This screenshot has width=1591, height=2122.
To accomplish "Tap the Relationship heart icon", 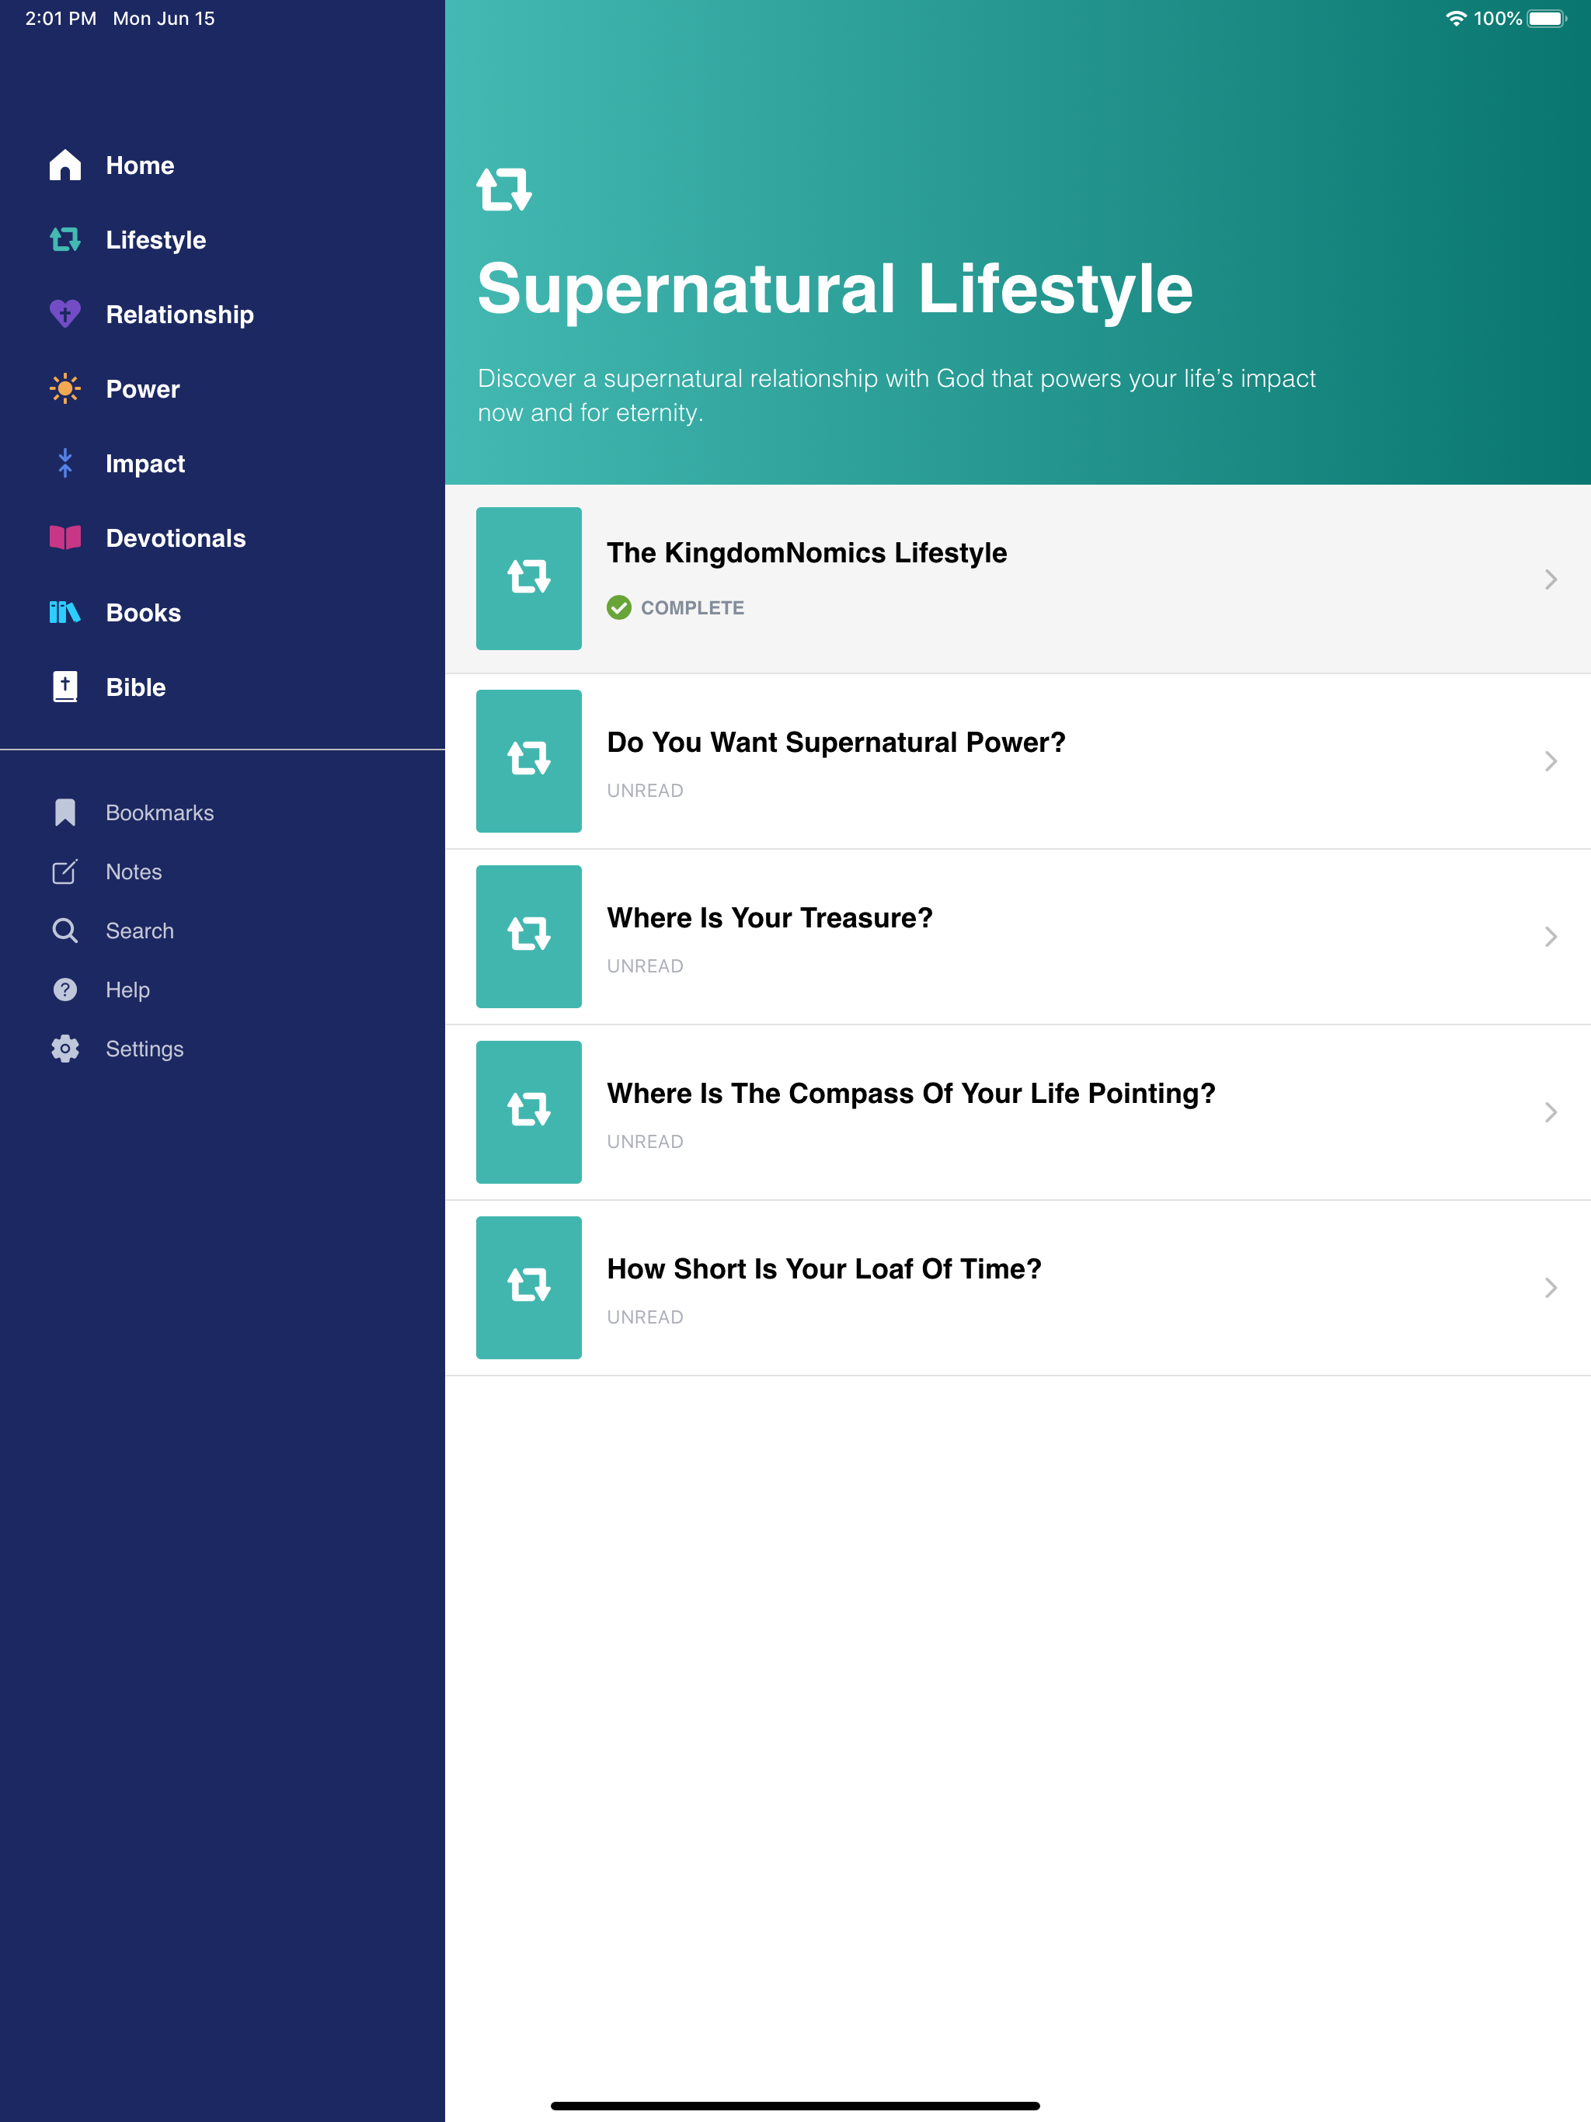I will 65,314.
